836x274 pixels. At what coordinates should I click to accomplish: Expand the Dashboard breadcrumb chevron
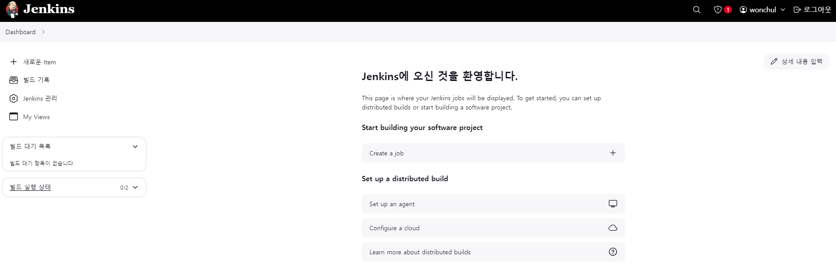[x=43, y=32]
